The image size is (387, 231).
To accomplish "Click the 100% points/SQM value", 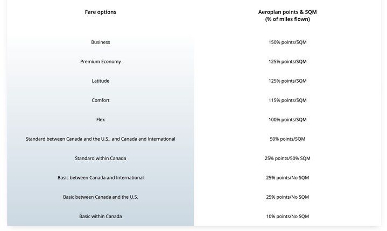I will click(287, 119).
